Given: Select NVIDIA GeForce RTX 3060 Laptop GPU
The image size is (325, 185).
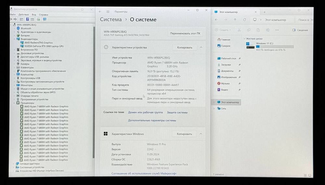Looking at the screenshot, I should 44,46.
